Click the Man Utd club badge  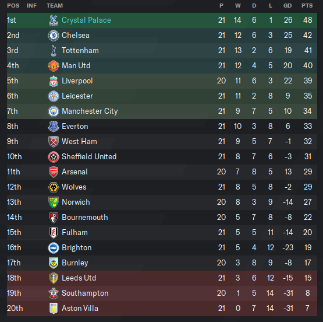(x=54, y=66)
